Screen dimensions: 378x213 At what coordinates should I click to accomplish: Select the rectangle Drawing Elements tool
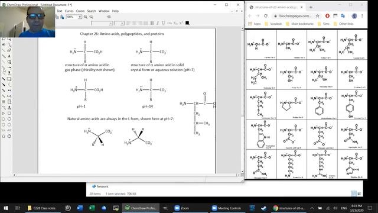[9, 79]
